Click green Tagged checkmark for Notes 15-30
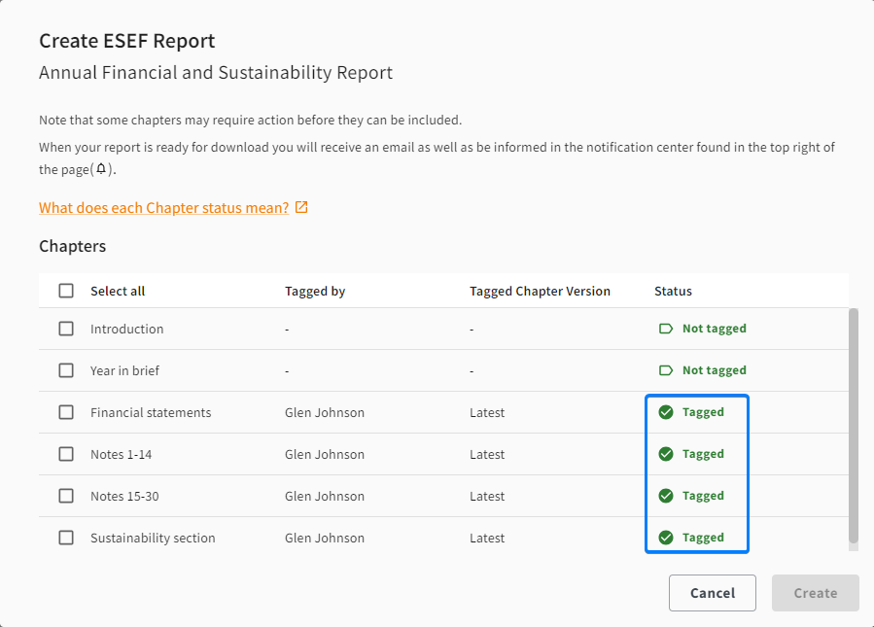This screenshot has width=874, height=627. click(666, 496)
